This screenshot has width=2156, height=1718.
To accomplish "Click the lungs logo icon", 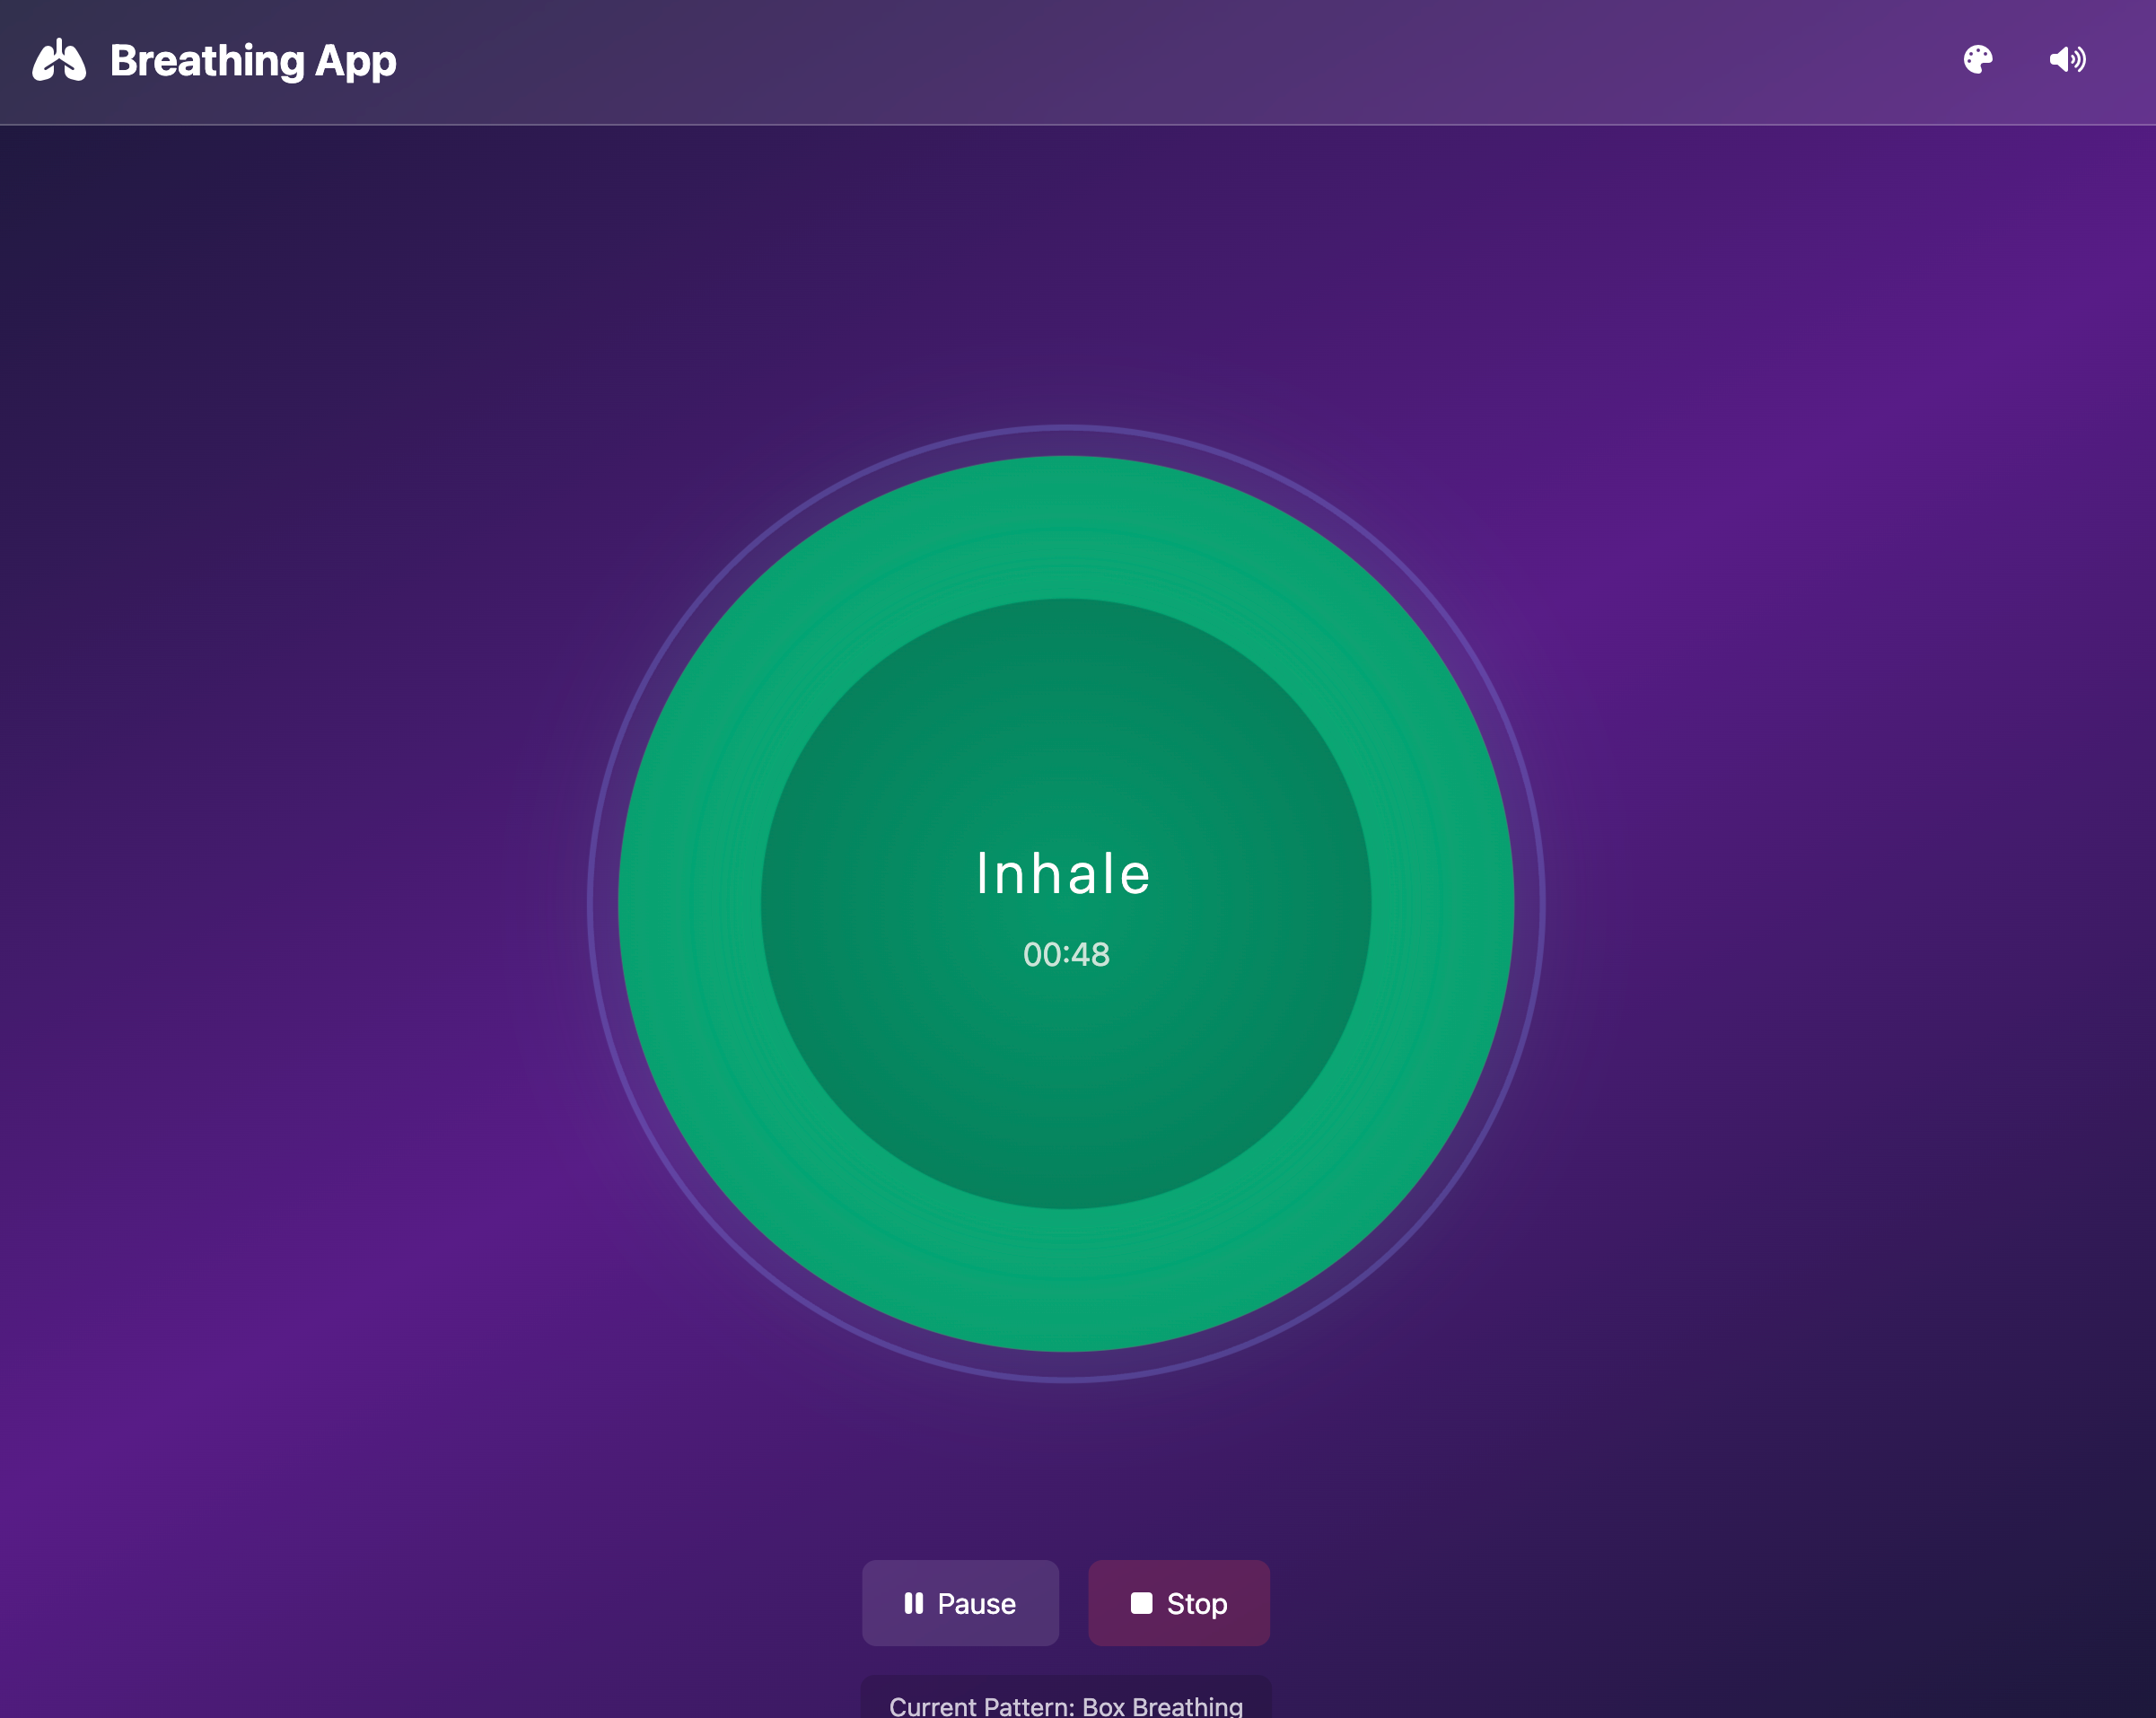I will [59, 60].
